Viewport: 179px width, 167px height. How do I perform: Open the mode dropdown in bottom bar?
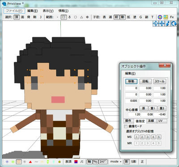tap(115, 162)
